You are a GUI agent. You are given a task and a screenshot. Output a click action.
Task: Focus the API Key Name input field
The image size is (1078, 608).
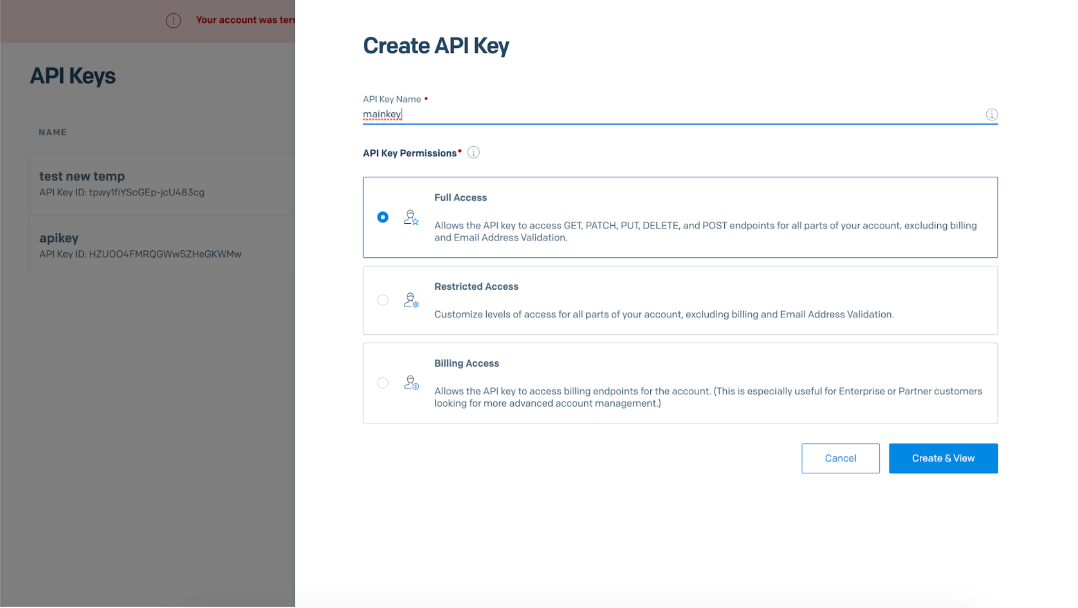665,114
